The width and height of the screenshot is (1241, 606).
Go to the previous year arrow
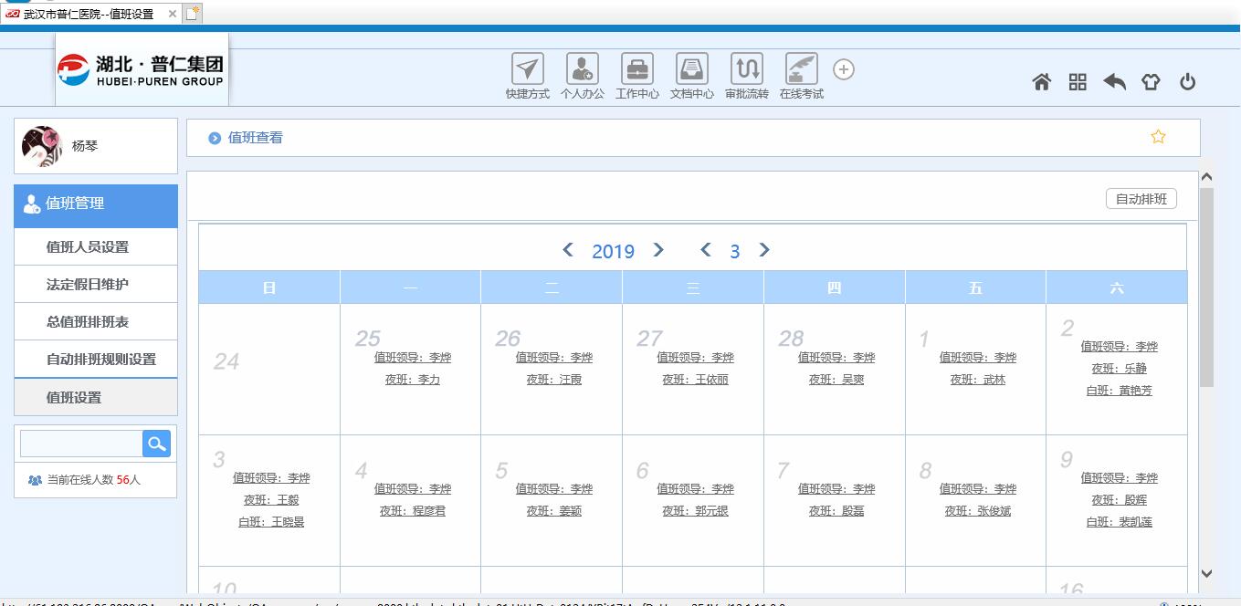pyautogui.click(x=568, y=250)
